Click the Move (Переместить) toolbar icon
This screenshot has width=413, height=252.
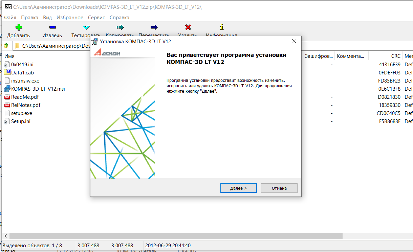pyautogui.click(x=154, y=27)
